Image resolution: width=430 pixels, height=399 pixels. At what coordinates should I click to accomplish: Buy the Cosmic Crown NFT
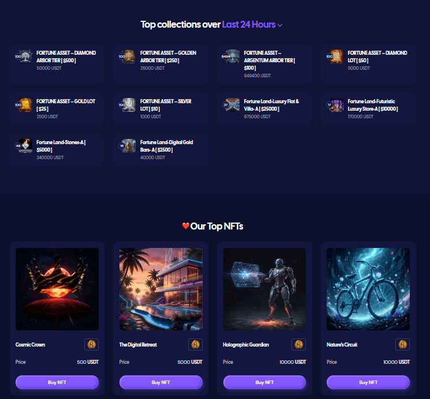pyautogui.click(x=57, y=382)
